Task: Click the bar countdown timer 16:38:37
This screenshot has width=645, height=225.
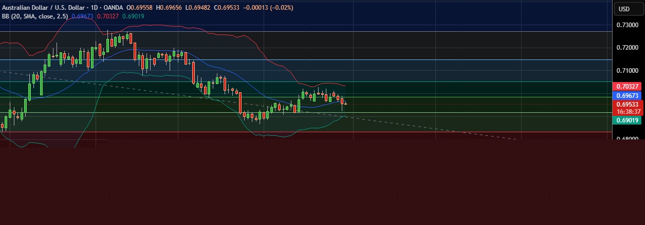Action: click(x=628, y=111)
